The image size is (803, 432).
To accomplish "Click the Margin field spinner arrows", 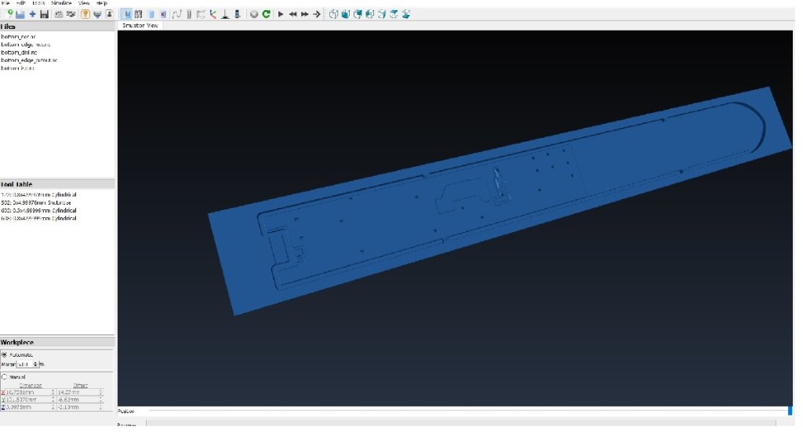I will (36, 364).
